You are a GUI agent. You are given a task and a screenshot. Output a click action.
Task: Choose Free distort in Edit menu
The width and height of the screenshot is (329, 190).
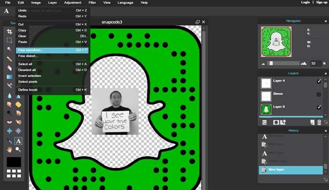[x=52, y=56]
